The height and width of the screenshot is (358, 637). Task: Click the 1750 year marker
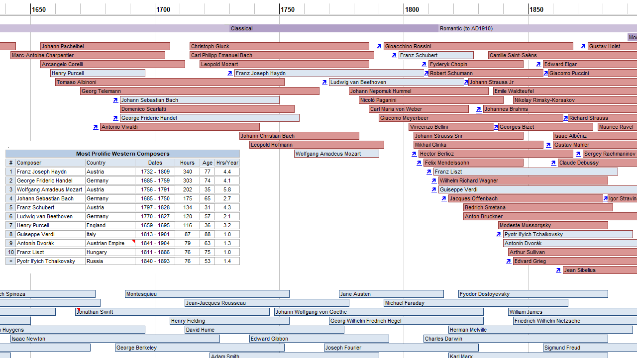coord(287,9)
